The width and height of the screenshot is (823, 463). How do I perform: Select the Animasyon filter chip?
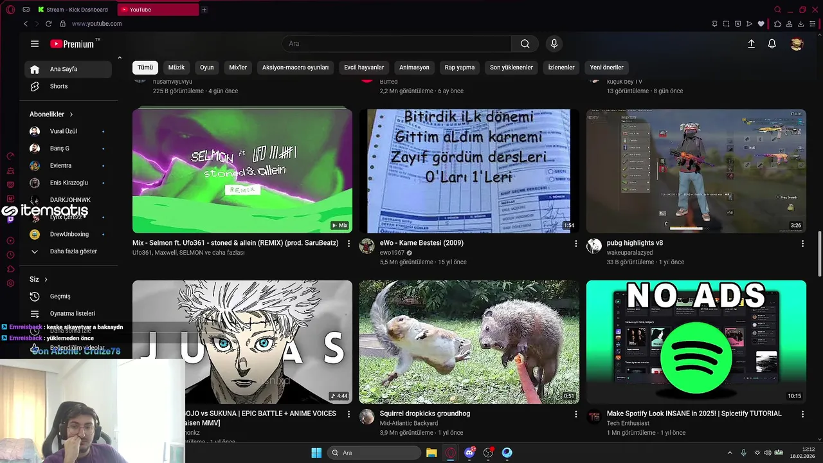(x=414, y=68)
